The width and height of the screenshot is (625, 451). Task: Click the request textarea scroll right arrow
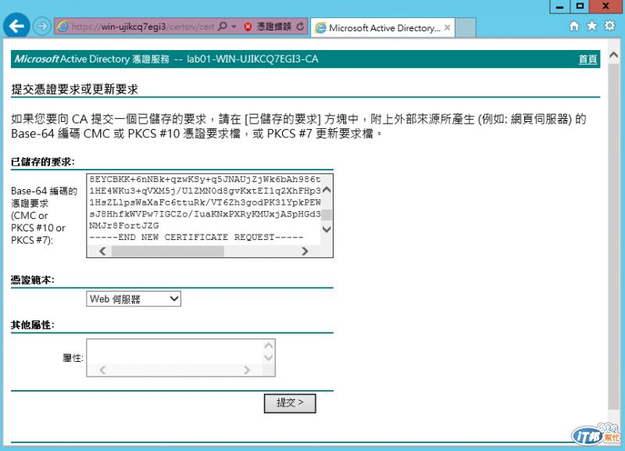(305, 251)
